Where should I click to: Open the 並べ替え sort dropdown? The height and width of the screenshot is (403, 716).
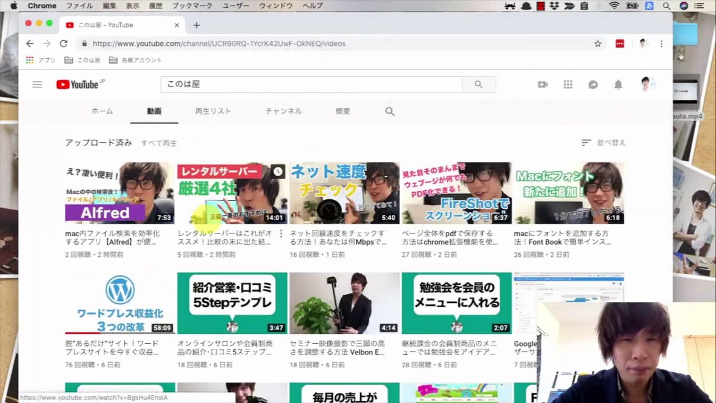604,143
